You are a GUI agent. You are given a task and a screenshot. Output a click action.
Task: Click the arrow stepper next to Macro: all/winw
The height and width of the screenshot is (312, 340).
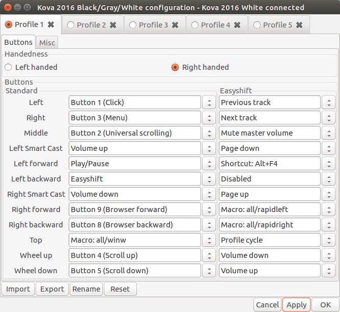(209, 240)
